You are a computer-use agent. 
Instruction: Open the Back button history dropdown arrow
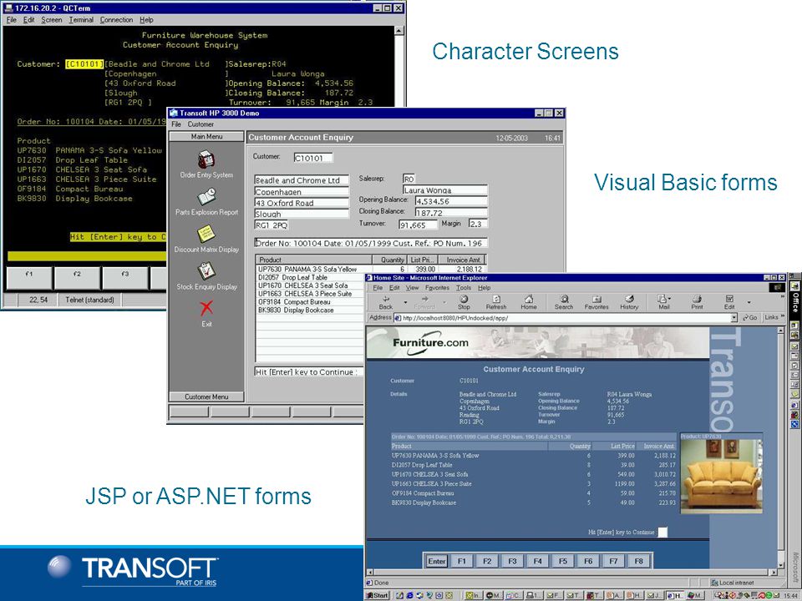pos(406,302)
